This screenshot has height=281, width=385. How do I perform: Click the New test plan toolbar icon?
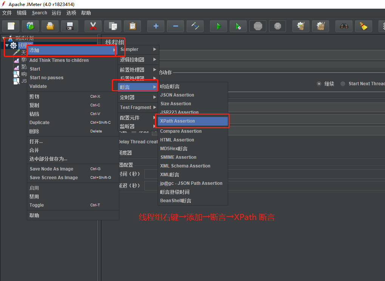[11, 26]
